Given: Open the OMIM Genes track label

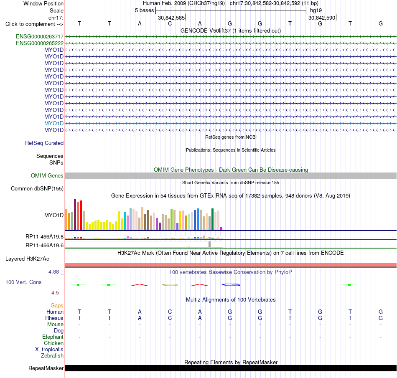Looking at the screenshot, I should (x=47, y=175).
